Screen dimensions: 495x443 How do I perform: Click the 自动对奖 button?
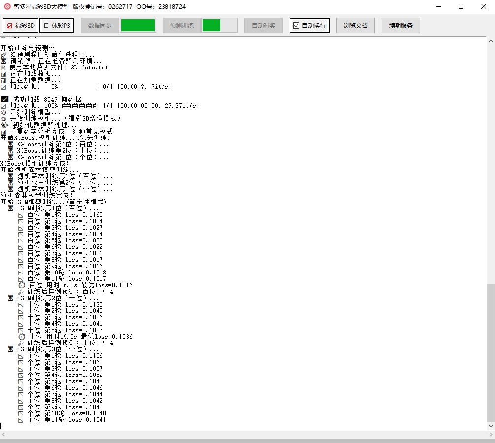tap(264, 26)
